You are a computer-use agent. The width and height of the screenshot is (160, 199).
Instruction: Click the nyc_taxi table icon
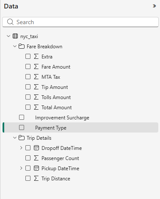[x=15, y=36]
